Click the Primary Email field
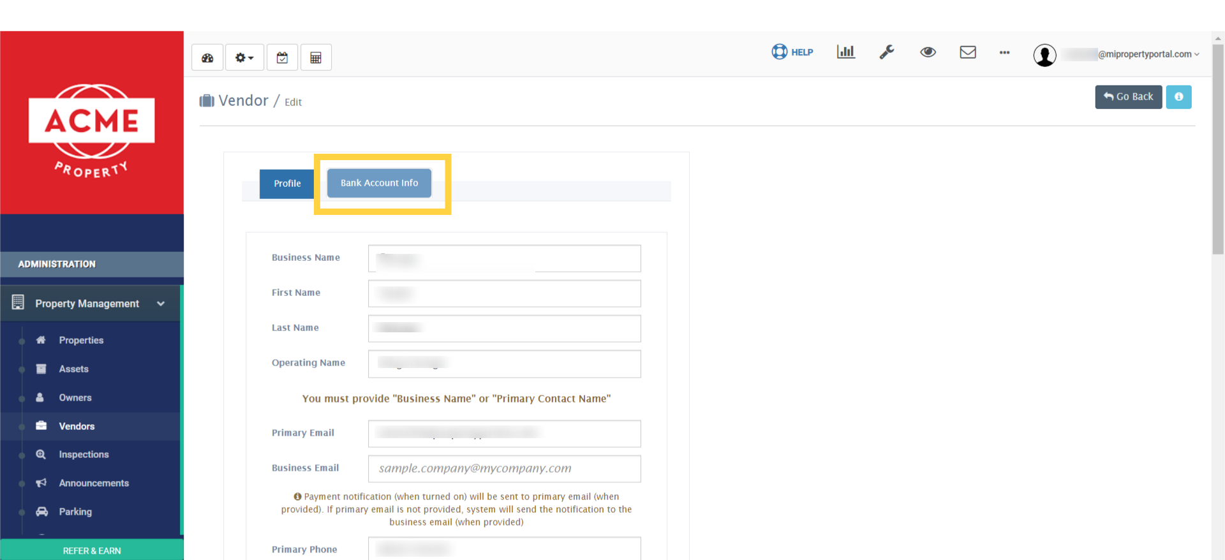The width and height of the screenshot is (1225, 560). tap(504, 434)
